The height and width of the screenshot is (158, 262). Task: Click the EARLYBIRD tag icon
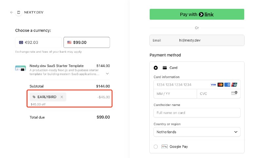[x=34, y=97]
